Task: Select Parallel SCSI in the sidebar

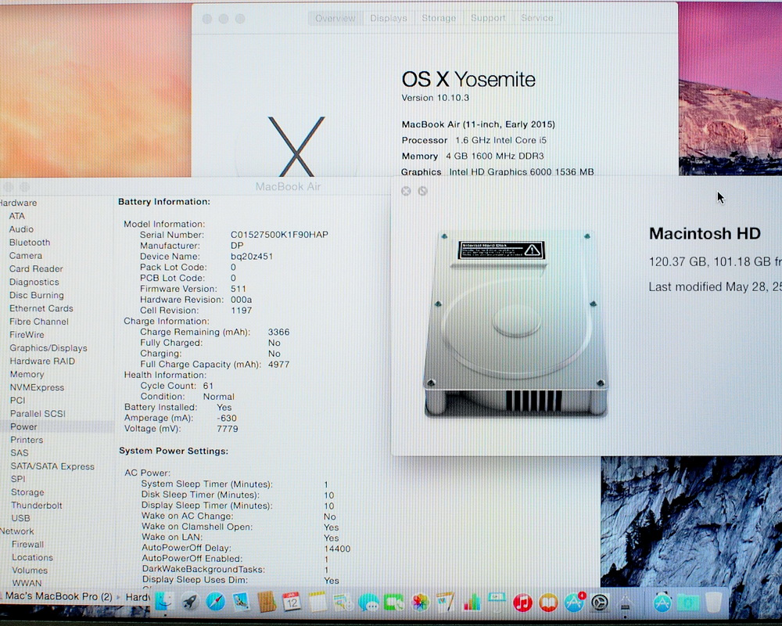Action: [x=38, y=413]
